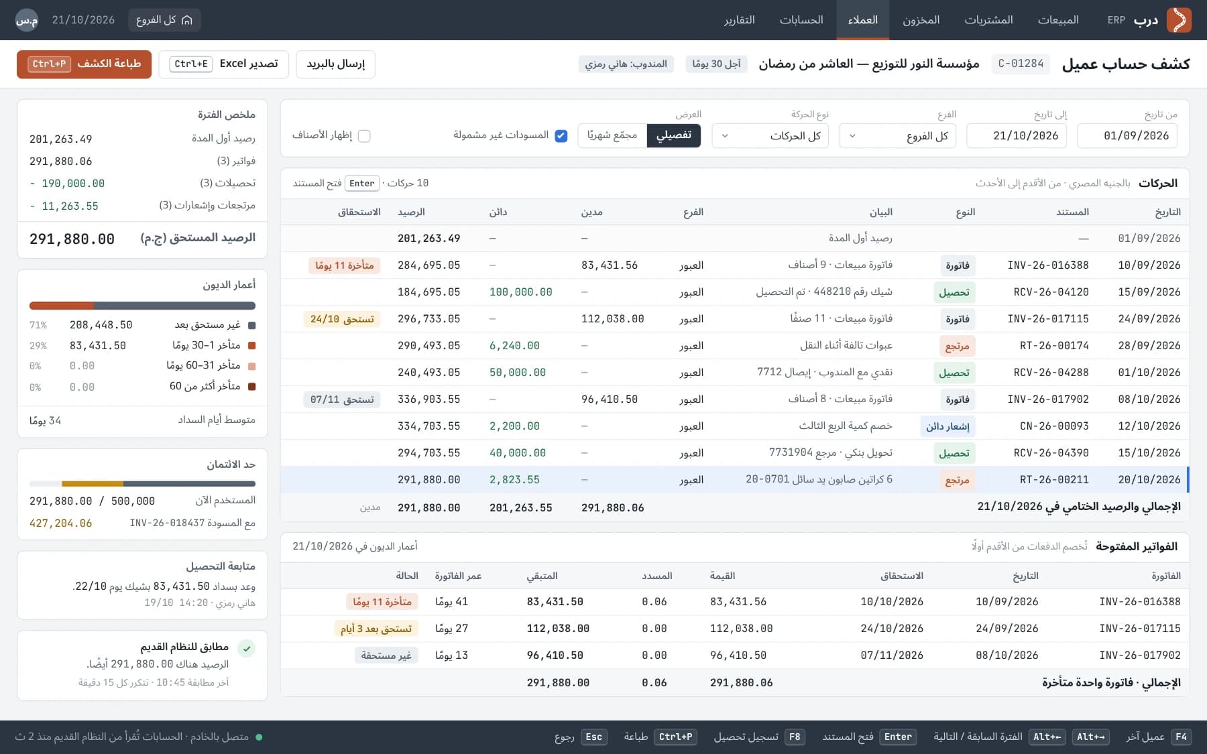Screen dimensions: 1207x754
Task: Select row INV-26-016388 in movements table
Action: pyautogui.click(x=735, y=265)
